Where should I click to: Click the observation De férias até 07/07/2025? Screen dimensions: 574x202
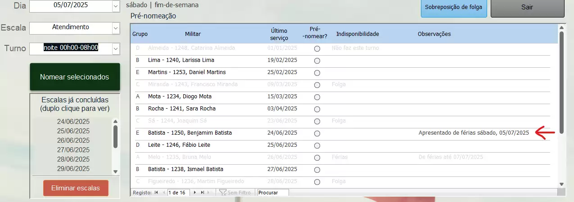(x=451, y=157)
